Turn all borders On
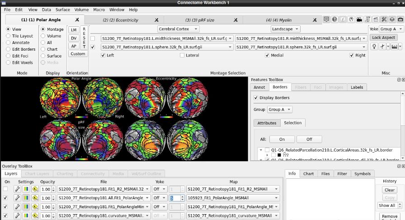Screen dimensions: 405x220 coord(282,139)
